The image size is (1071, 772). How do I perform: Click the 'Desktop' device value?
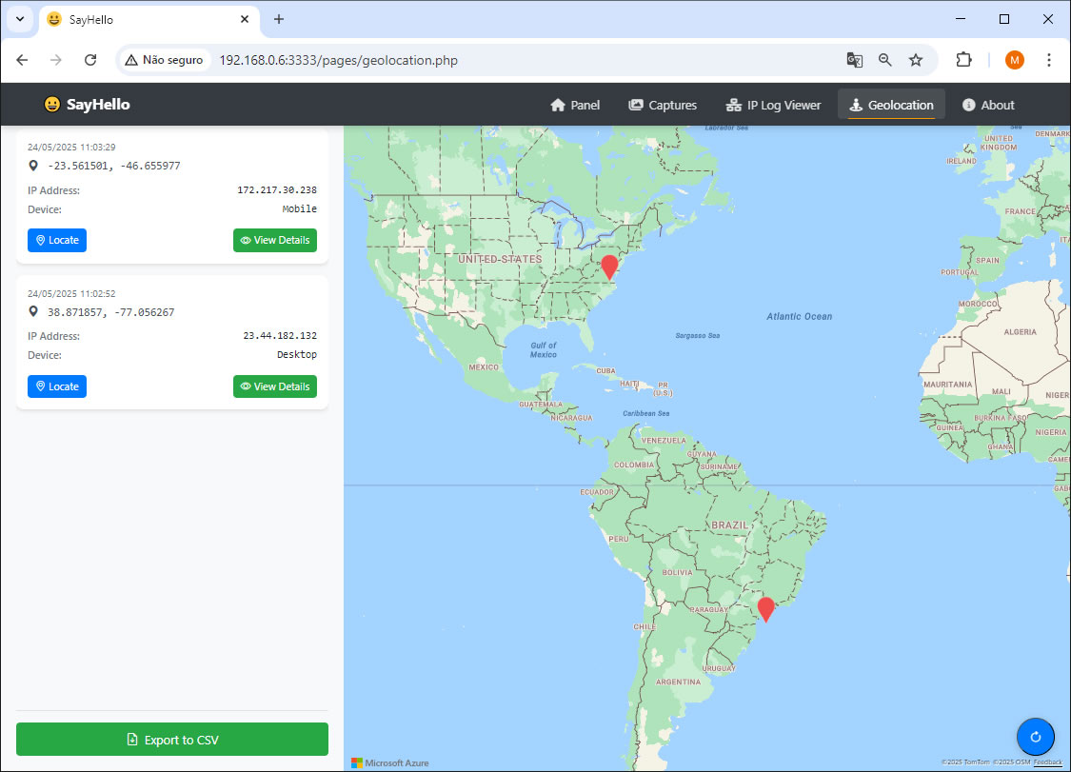296,354
